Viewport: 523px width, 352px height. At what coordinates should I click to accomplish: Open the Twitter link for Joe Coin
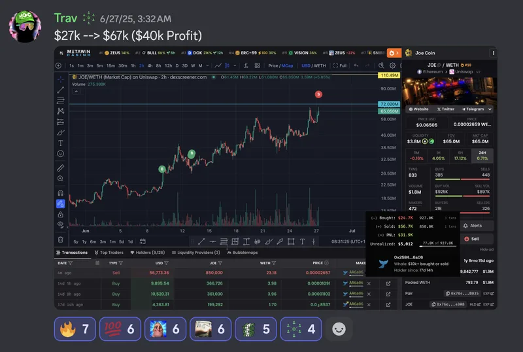[x=446, y=109]
